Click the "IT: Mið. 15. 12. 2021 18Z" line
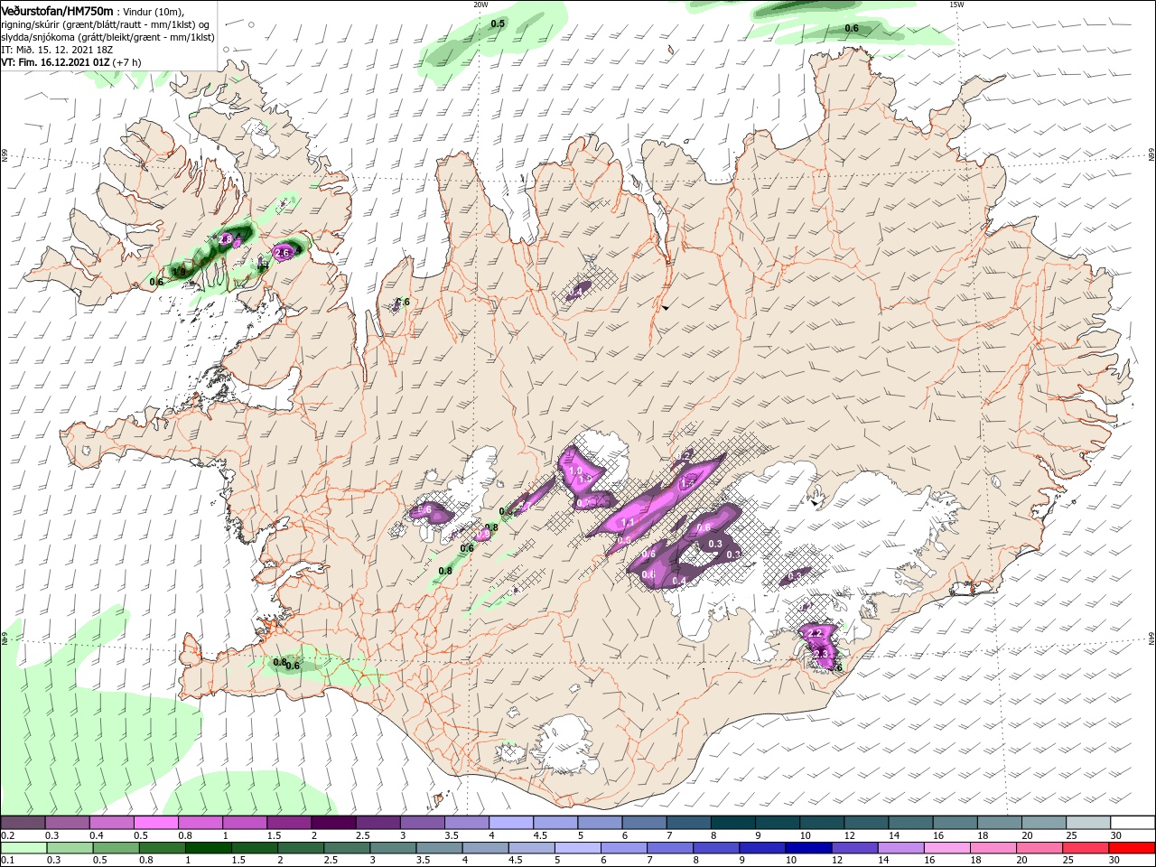The height and width of the screenshot is (867, 1156). click(x=55, y=50)
